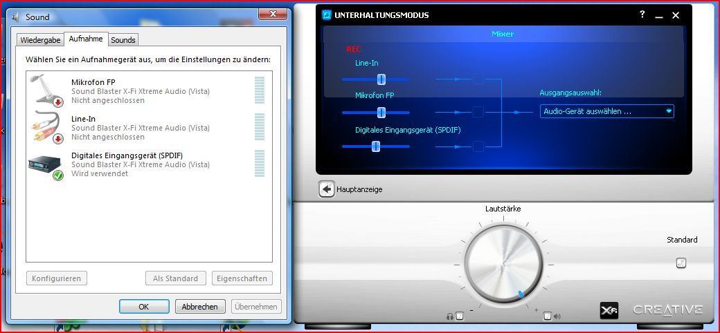Screen dimensions: 720x333
Task: Toggle the Standard button
Action: (x=681, y=263)
